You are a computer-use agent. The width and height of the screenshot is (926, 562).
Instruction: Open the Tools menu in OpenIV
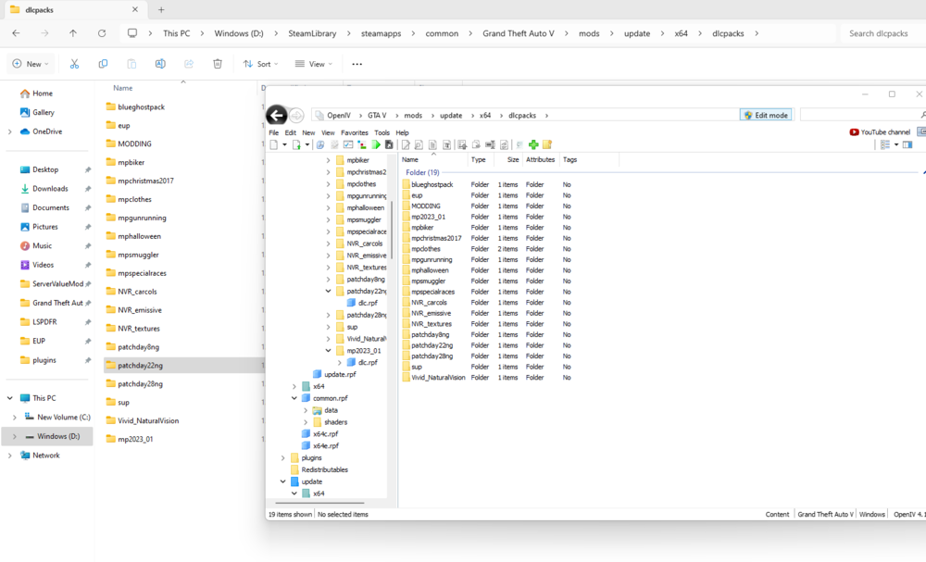click(382, 132)
